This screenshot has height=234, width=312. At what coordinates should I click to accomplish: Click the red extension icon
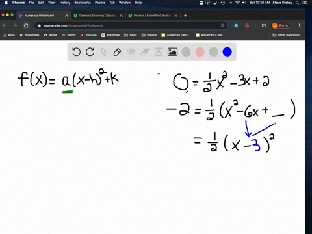[247, 25]
